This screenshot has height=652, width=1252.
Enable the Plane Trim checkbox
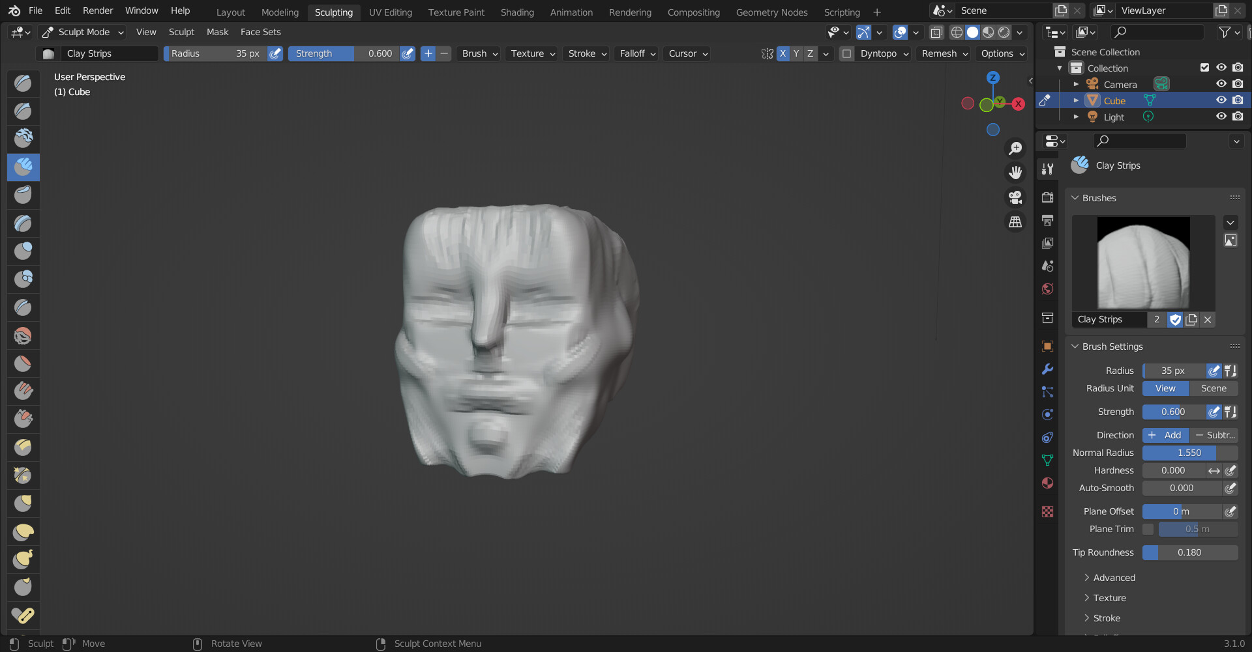point(1148,529)
